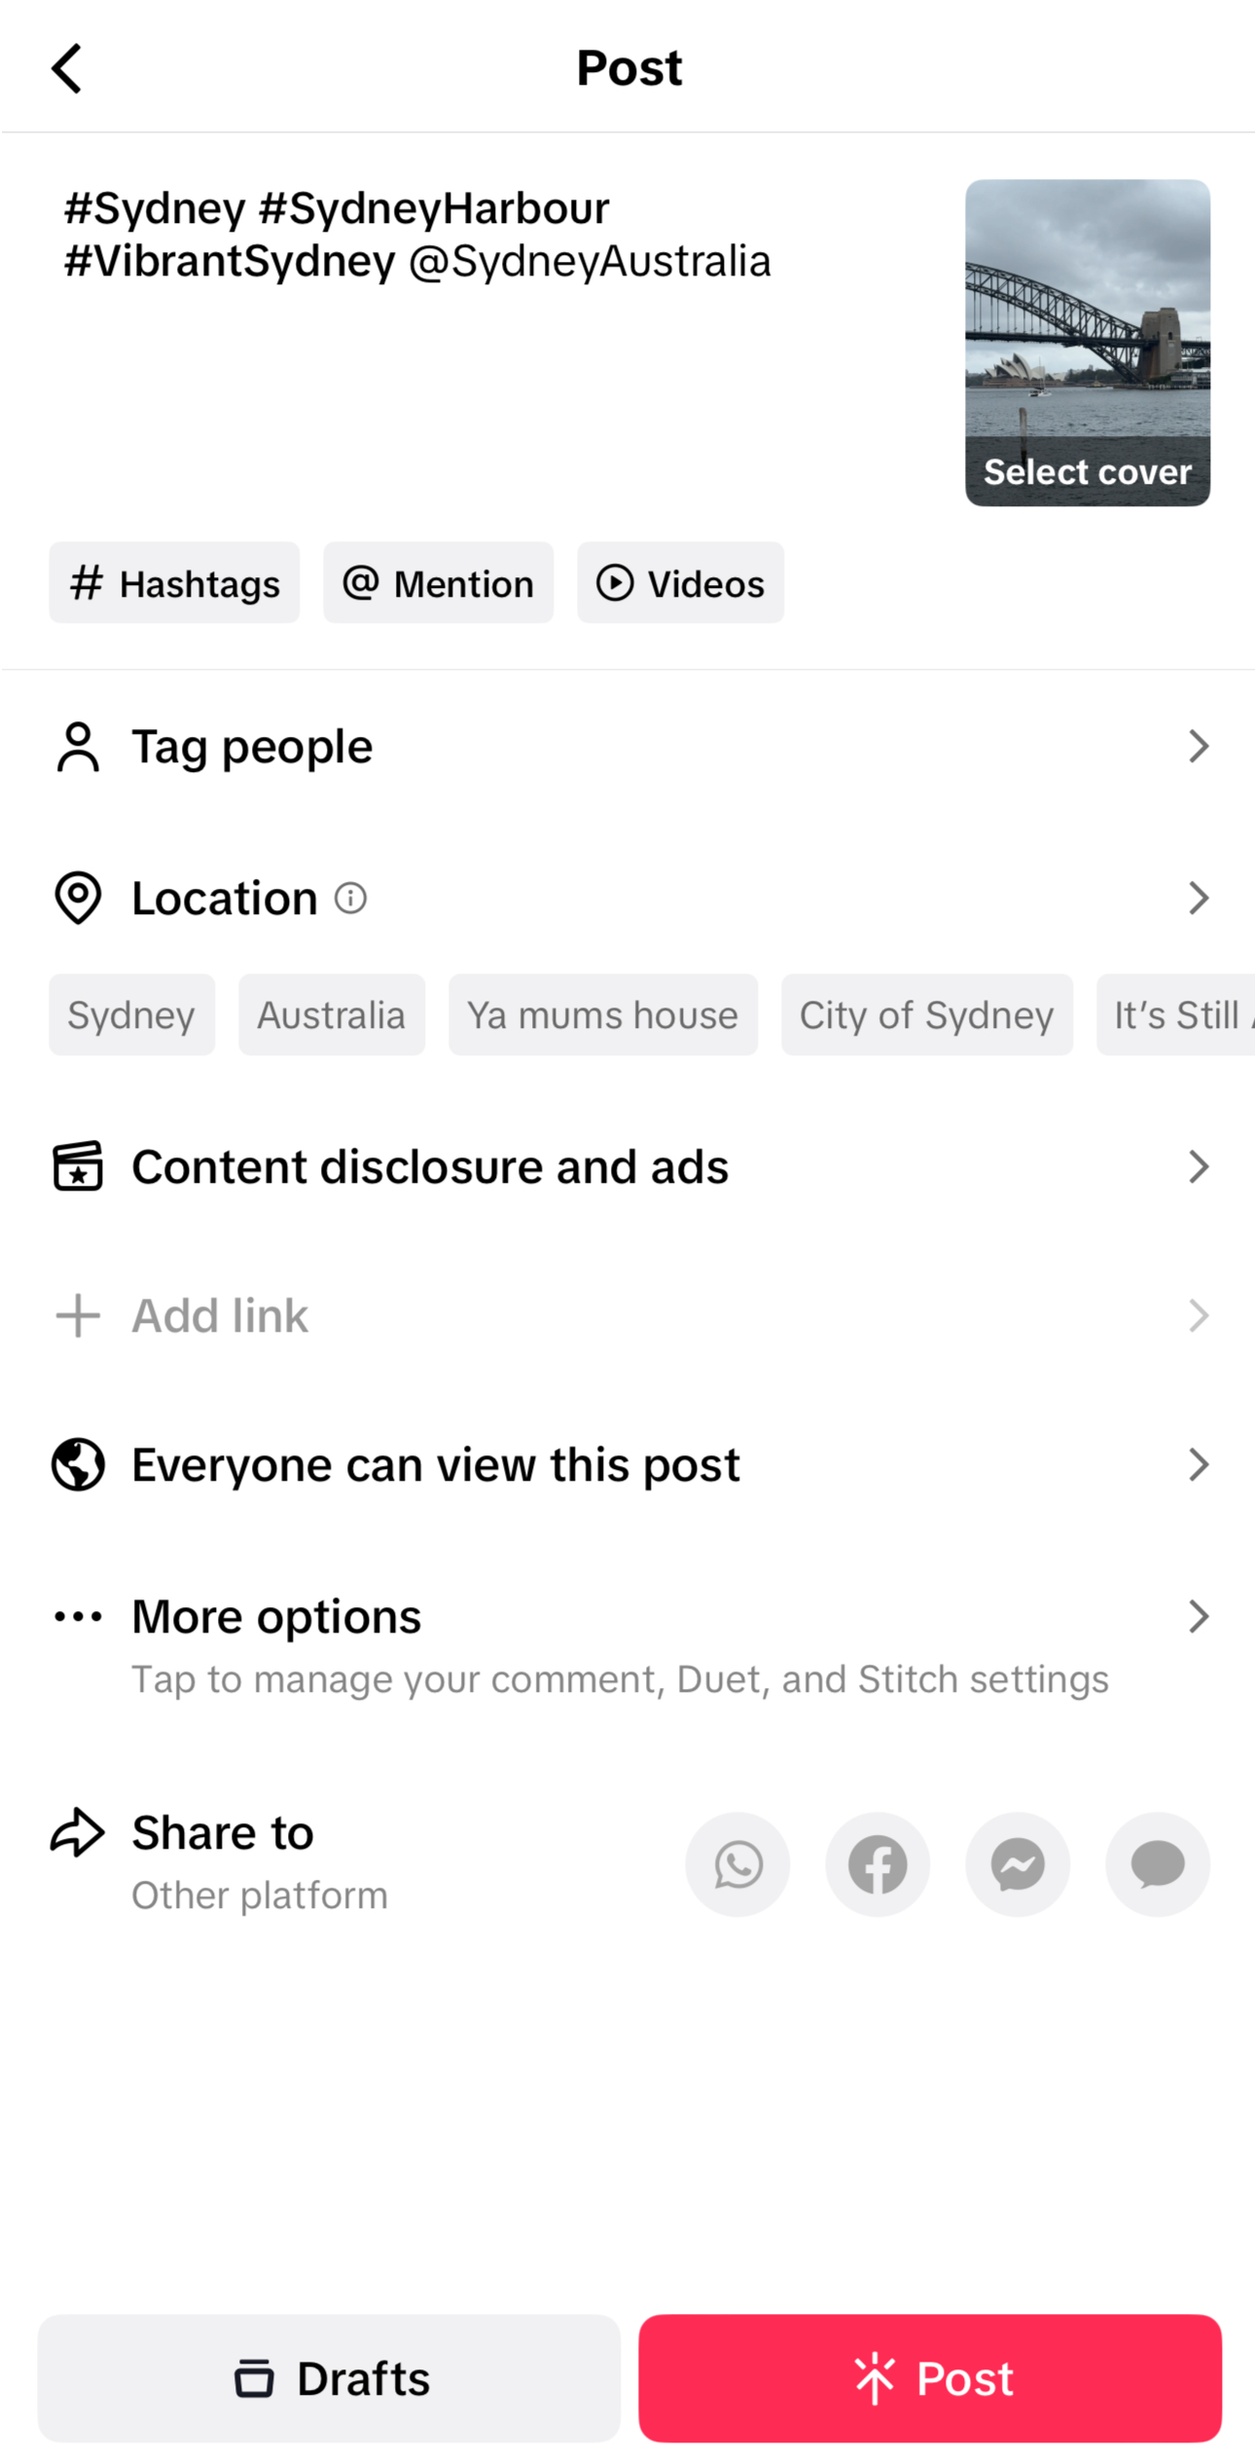This screenshot has height=2461, width=1255.
Task: Tap the Tag people person icon
Action: point(78,747)
